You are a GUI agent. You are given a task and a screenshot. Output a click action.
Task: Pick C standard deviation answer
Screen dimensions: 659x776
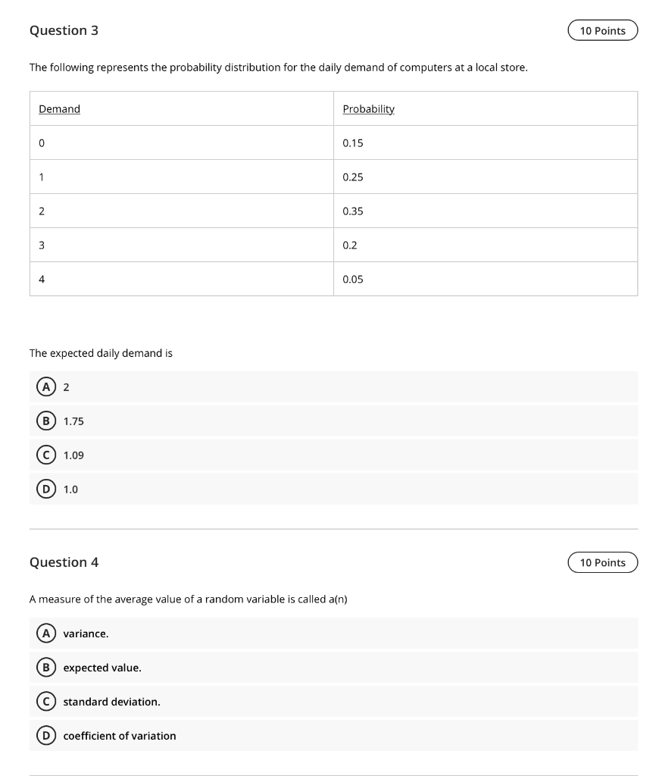point(333,702)
